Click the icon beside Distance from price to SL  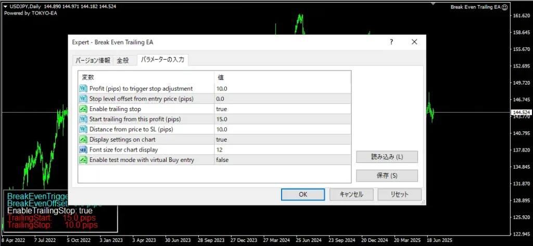[83, 129]
